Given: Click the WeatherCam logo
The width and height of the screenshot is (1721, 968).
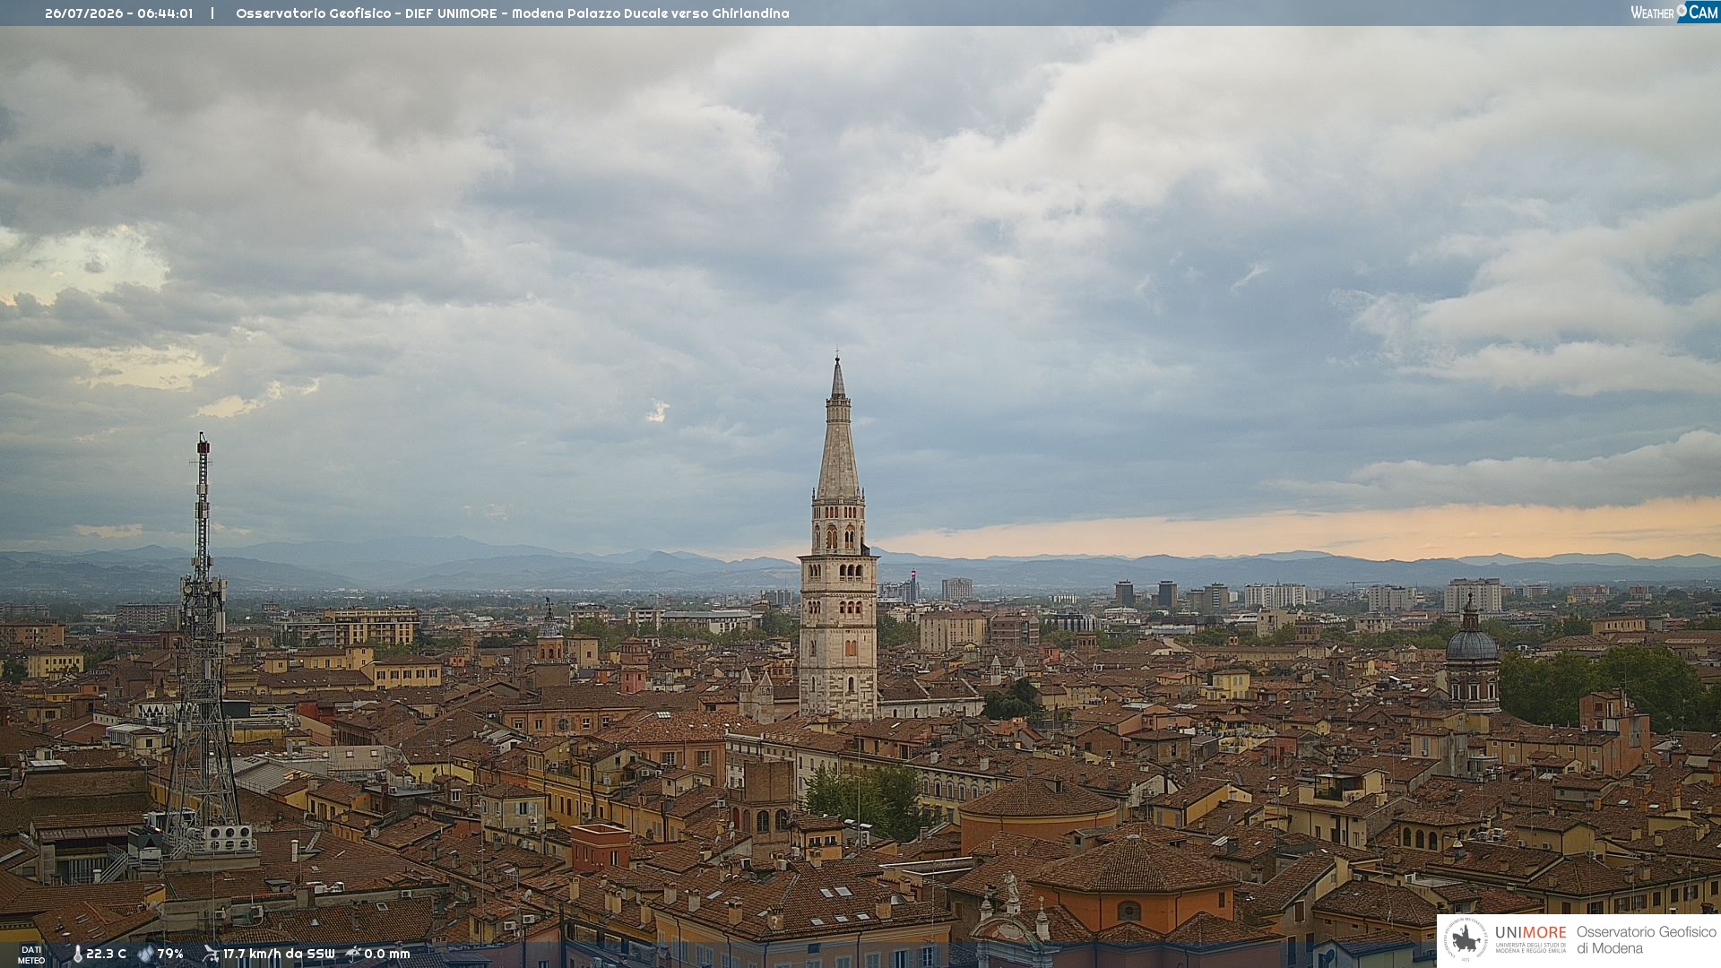Looking at the screenshot, I should click(1674, 13).
